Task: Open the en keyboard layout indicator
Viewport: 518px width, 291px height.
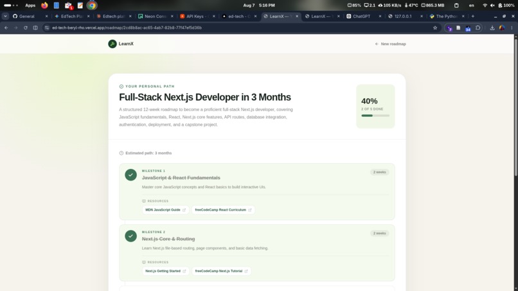Action: coord(472,5)
